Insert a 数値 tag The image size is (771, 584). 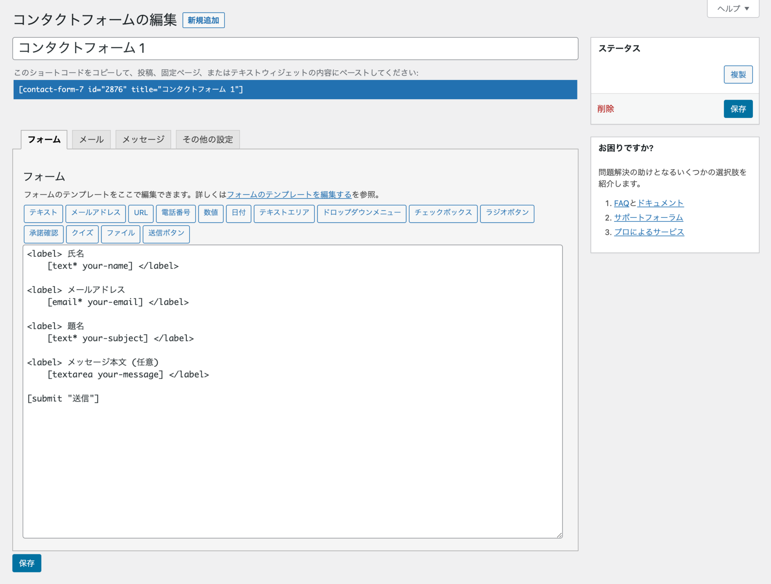[211, 213]
